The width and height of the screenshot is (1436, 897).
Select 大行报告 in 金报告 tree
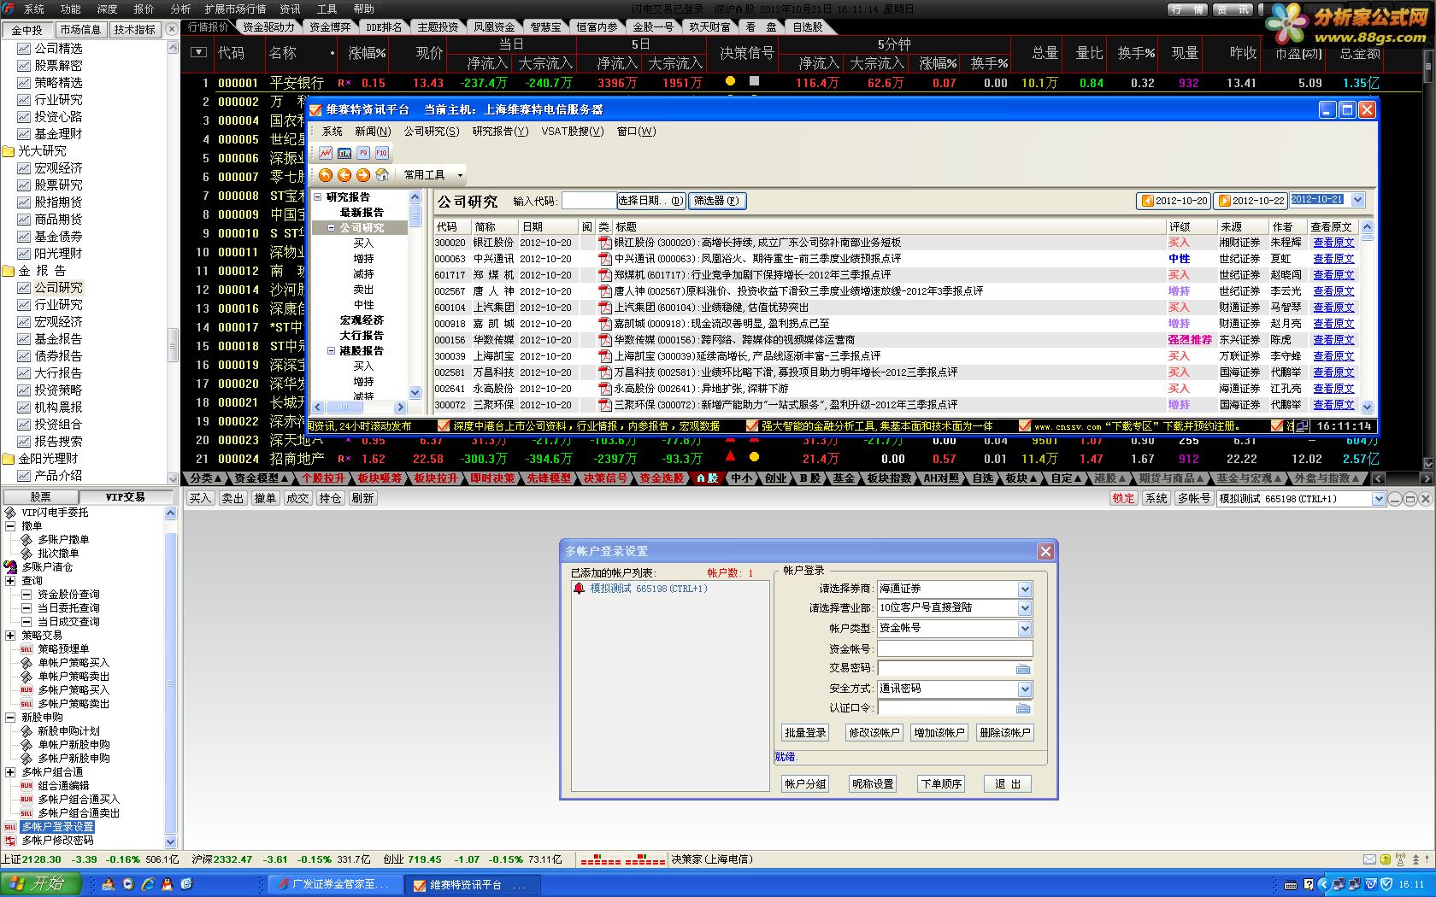(x=58, y=373)
